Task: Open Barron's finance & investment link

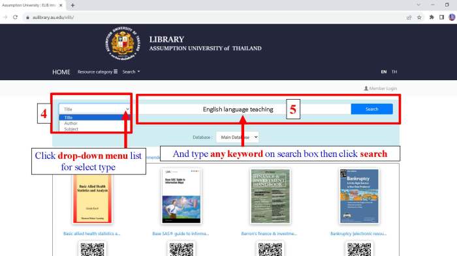Action: (269, 234)
